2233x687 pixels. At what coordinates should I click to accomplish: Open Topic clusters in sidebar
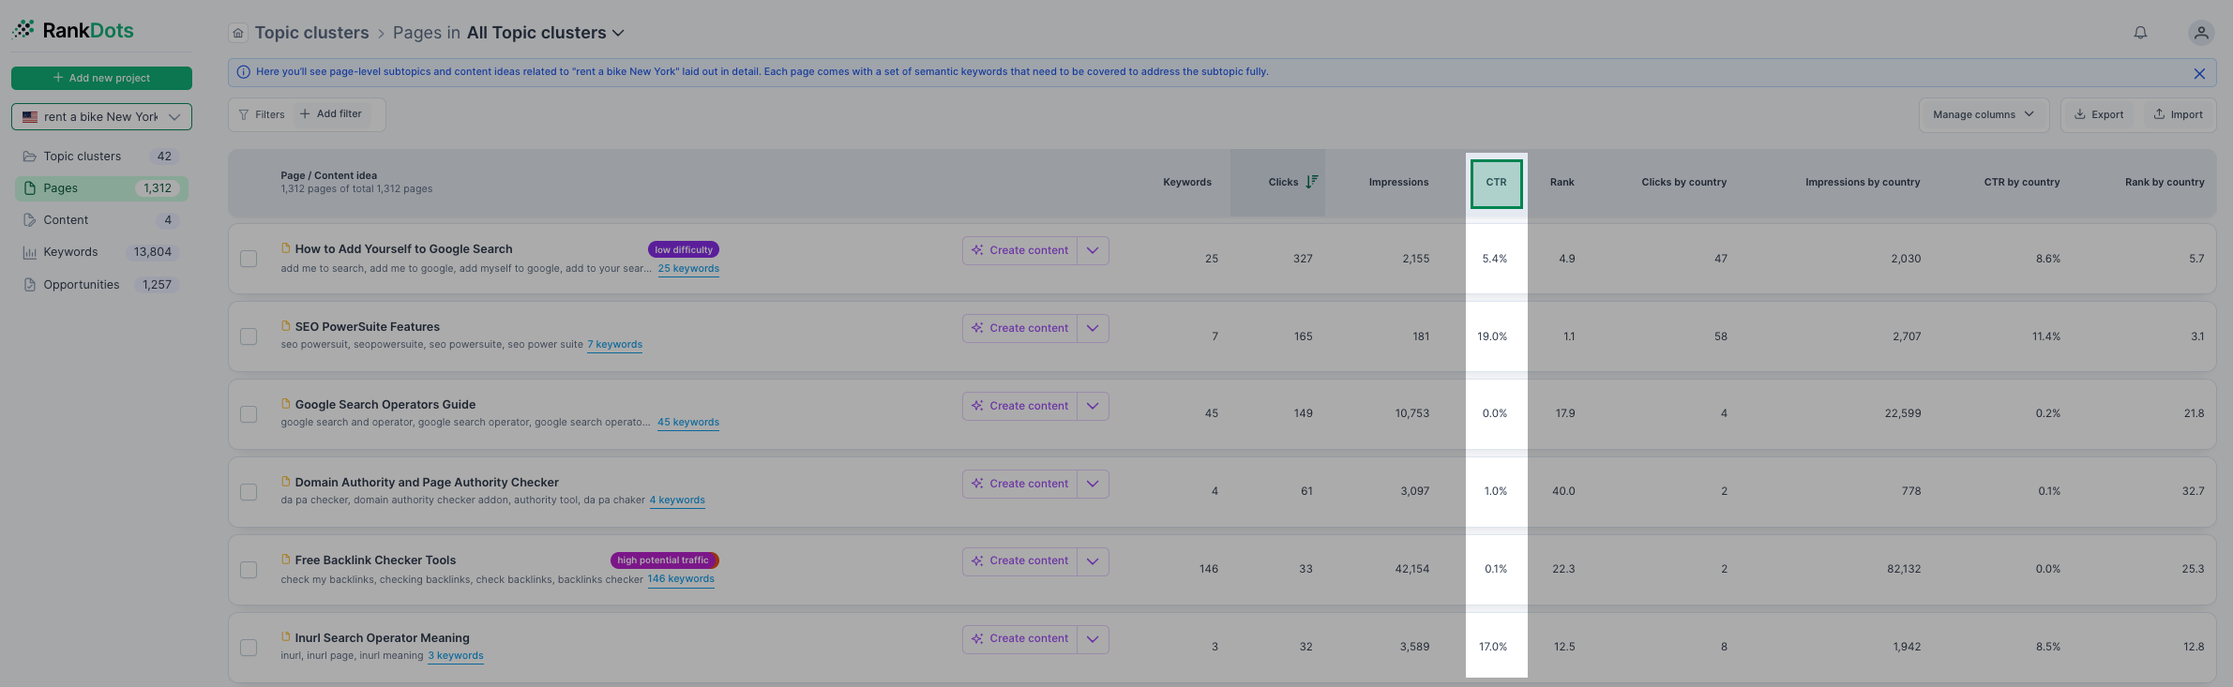point(101,157)
